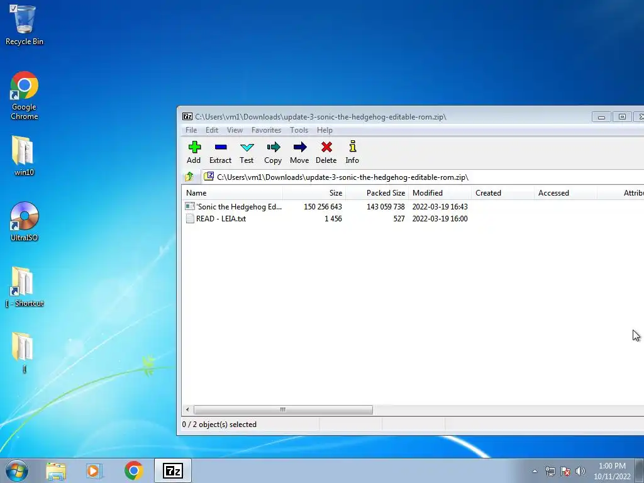Screen dimensions: 644x483
Task: Click the volume speaker tray icon
Action: 580,471
